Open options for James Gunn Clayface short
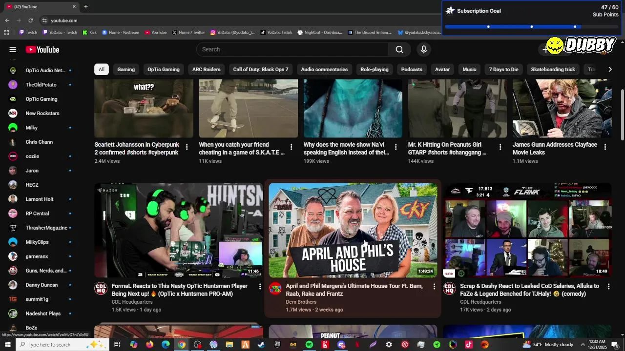This screenshot has width=625, height=351. tap(605, 147)
